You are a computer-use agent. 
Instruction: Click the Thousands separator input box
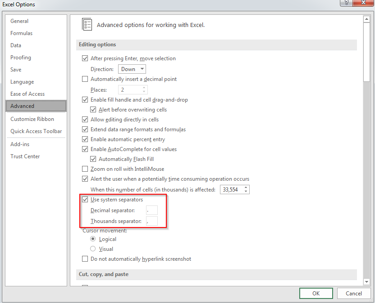(x=152, y=221)
